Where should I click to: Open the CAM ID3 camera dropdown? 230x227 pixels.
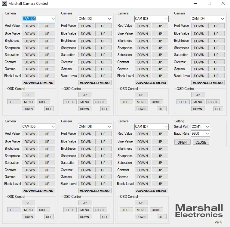click(x=151, y=19)
